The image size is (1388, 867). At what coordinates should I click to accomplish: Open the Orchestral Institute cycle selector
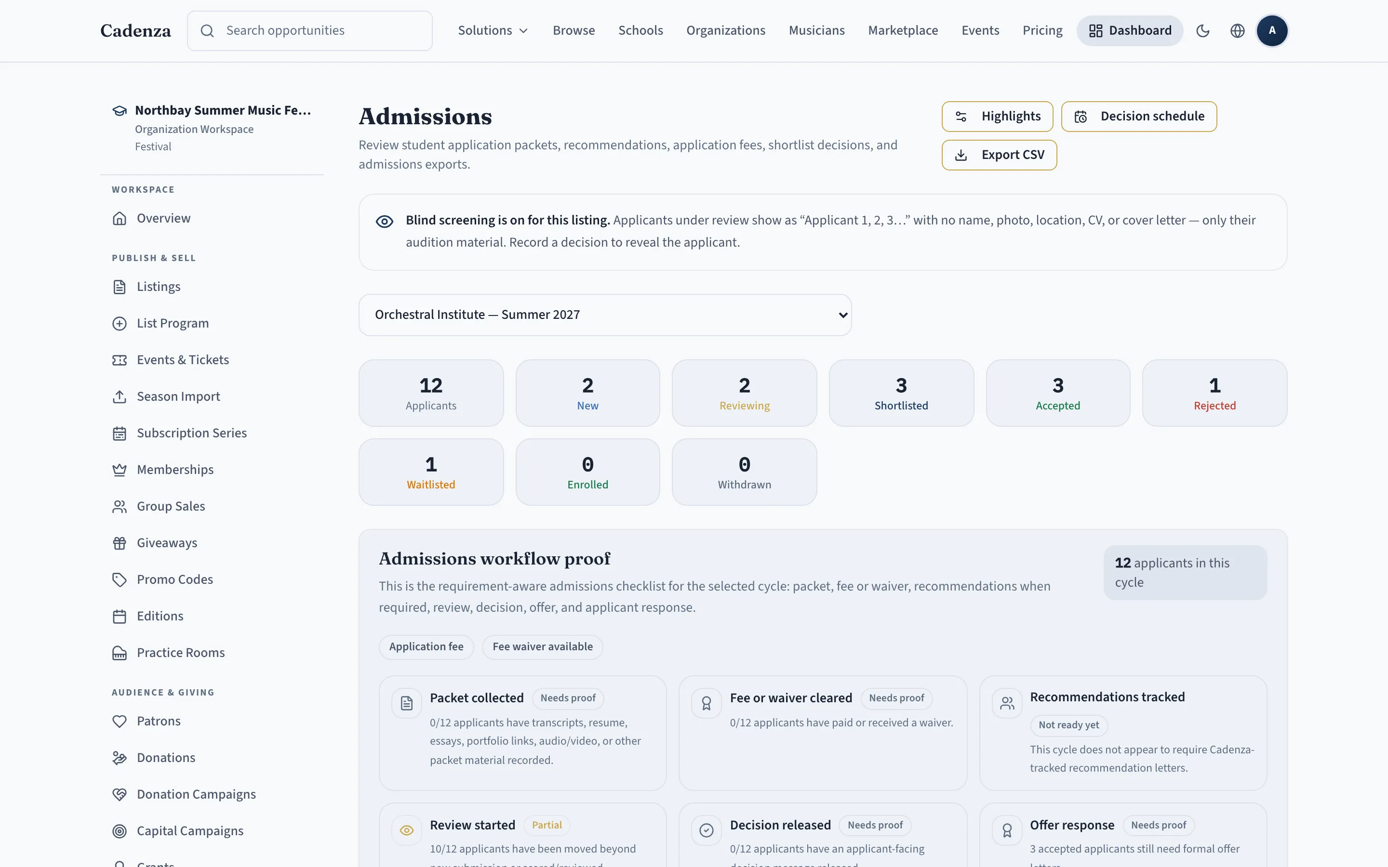[605, 315]
